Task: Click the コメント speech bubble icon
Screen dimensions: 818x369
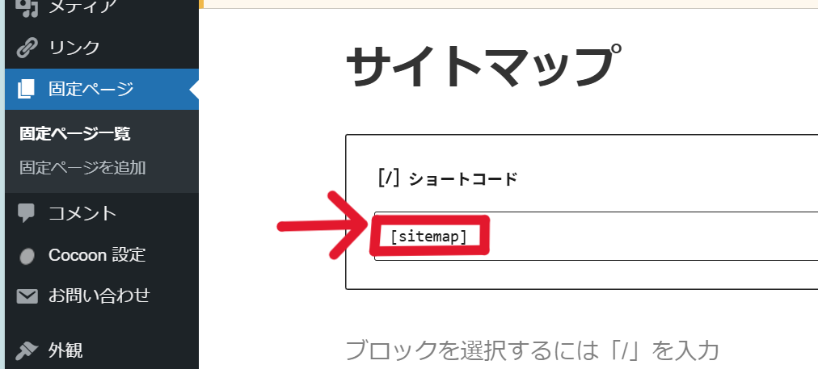Action: (27, 213)
